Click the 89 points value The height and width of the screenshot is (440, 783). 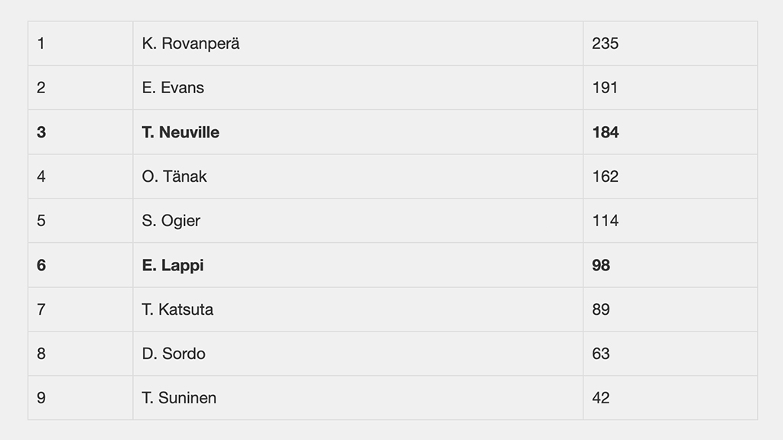click(x=601, y=309)
